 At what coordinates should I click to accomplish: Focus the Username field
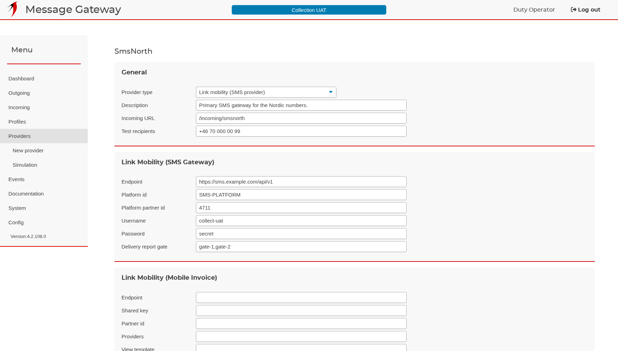[x=301, y=221]
